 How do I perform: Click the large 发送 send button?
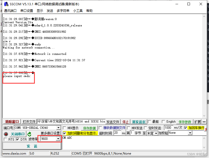click(x=32, y=146)
